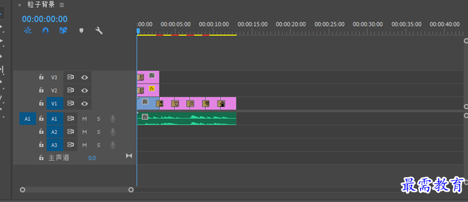Screen dimensions: 468x202
Task: Hide track V1 output with eye
Action: (x=85, y=103)
